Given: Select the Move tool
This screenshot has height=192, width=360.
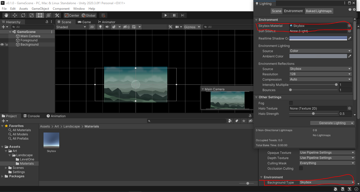Looking at the screenshot, I should [15, 15].
